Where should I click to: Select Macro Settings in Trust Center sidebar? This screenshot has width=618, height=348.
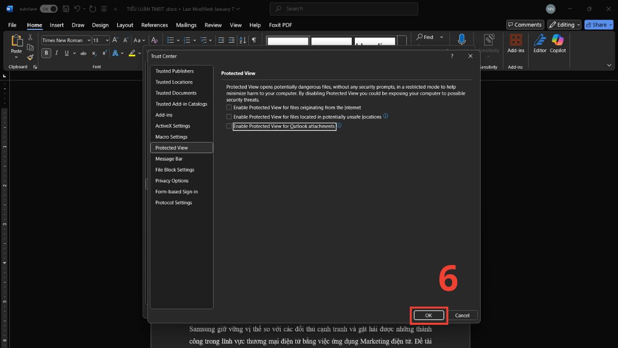[171, 137]
